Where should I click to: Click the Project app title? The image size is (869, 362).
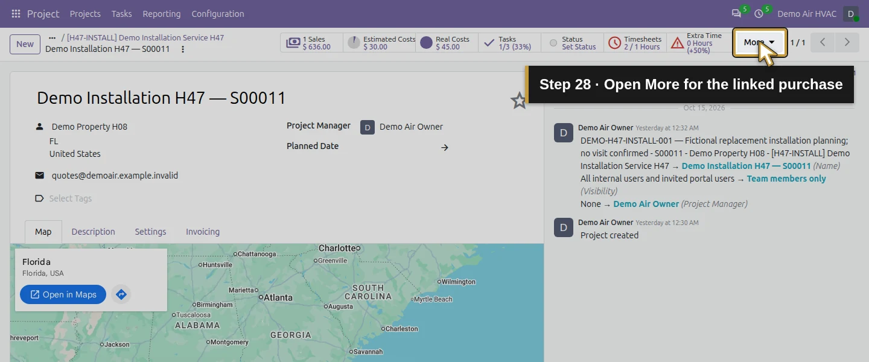(x=43, y=13)
